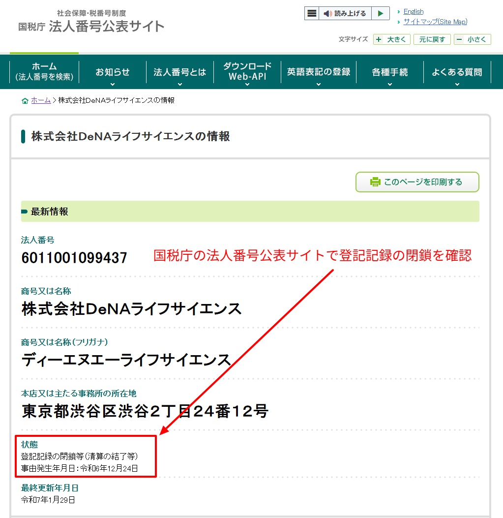This screenshot has width=503, height=518.
Task: Switch to smaller text via 小さく
Action: click(472, 39)
